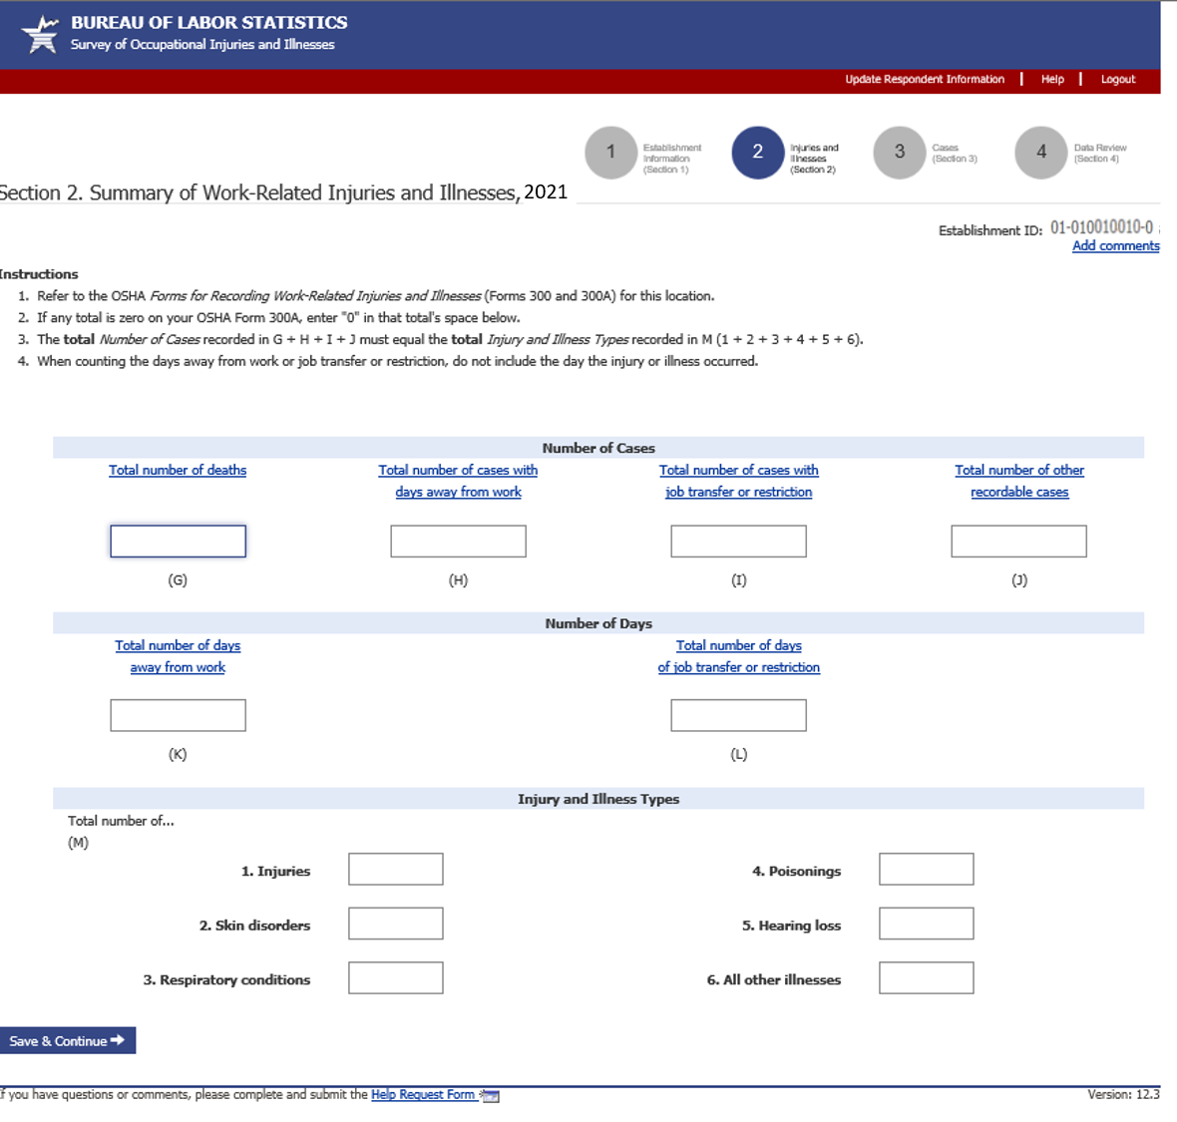Viewport: 1177px width, 1122px height.
Task: Click the days away from work cases (H) field
Action: 458,542
